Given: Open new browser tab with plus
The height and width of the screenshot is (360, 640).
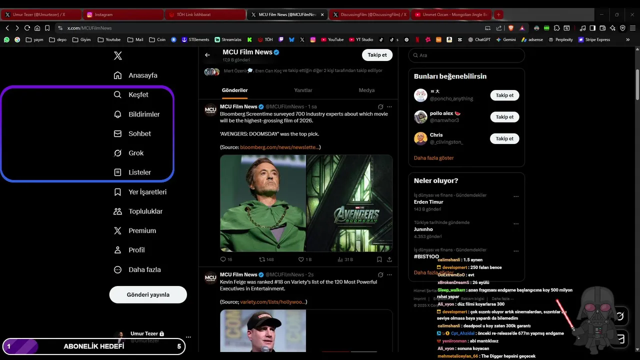Looking at the screenshot, I should coord(498,14).
